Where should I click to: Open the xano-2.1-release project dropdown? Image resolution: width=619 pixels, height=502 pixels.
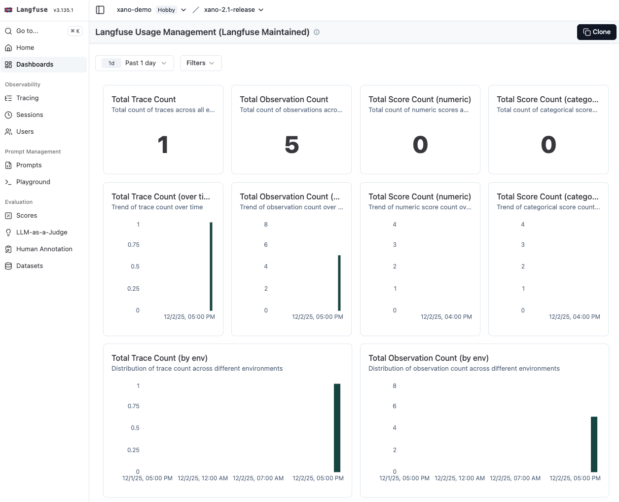(x=261, y=10)
